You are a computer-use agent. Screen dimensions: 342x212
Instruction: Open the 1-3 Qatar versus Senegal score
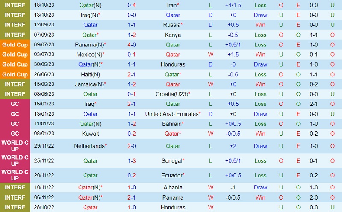132,161
